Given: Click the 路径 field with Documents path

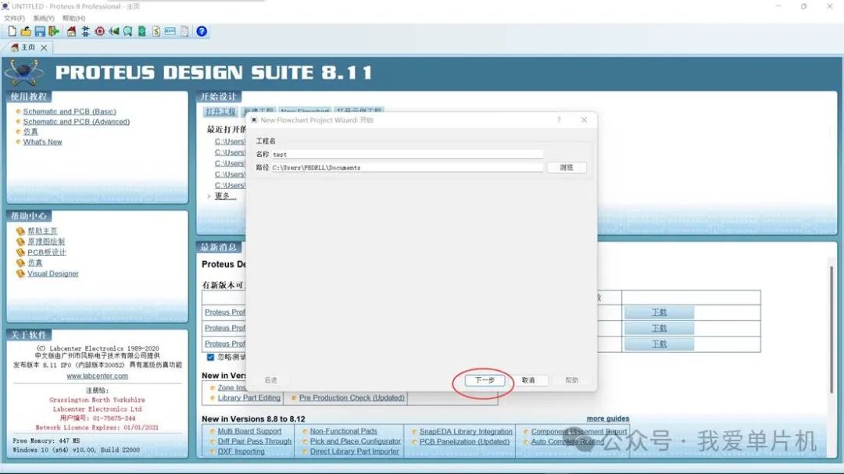Looking at the screenshot, I should 407,168.
